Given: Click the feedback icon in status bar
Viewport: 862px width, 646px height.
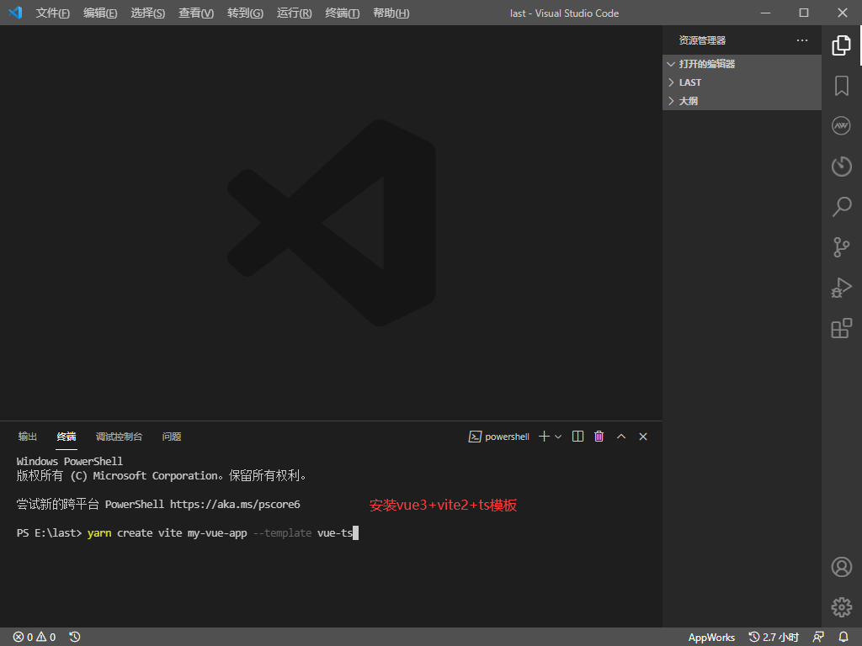Looking at the screenshot, I should pos(818,637).
